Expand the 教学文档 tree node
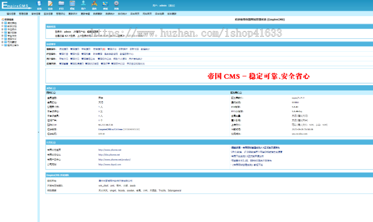 click(x=2, y=26)
